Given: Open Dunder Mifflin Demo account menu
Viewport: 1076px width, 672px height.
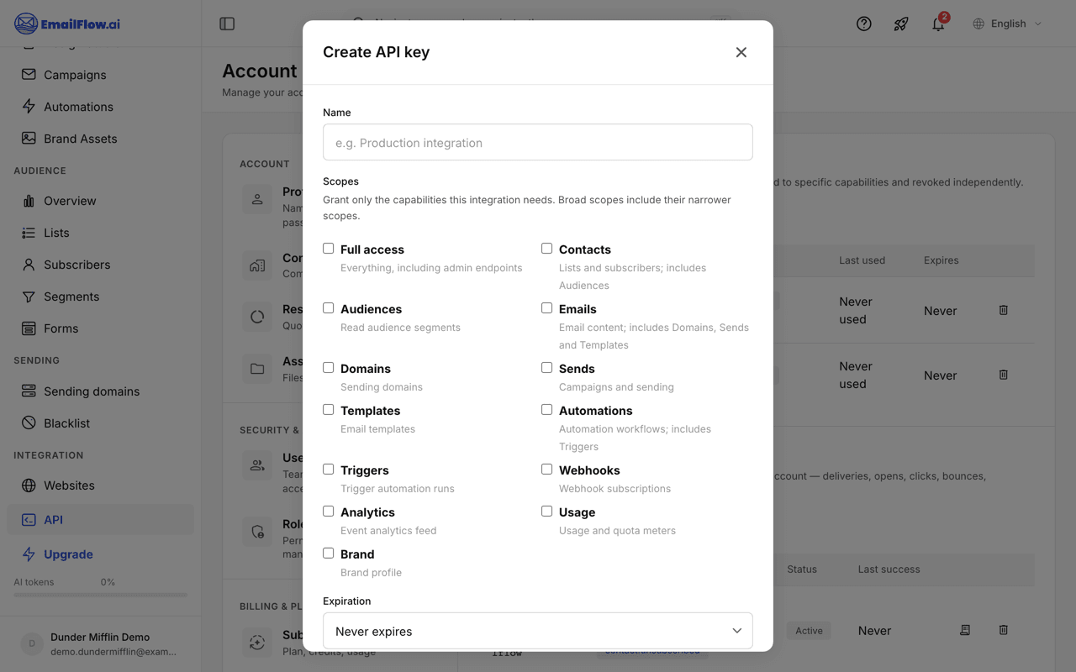Looking at the screenshot, I should click(x=100, y=643).
